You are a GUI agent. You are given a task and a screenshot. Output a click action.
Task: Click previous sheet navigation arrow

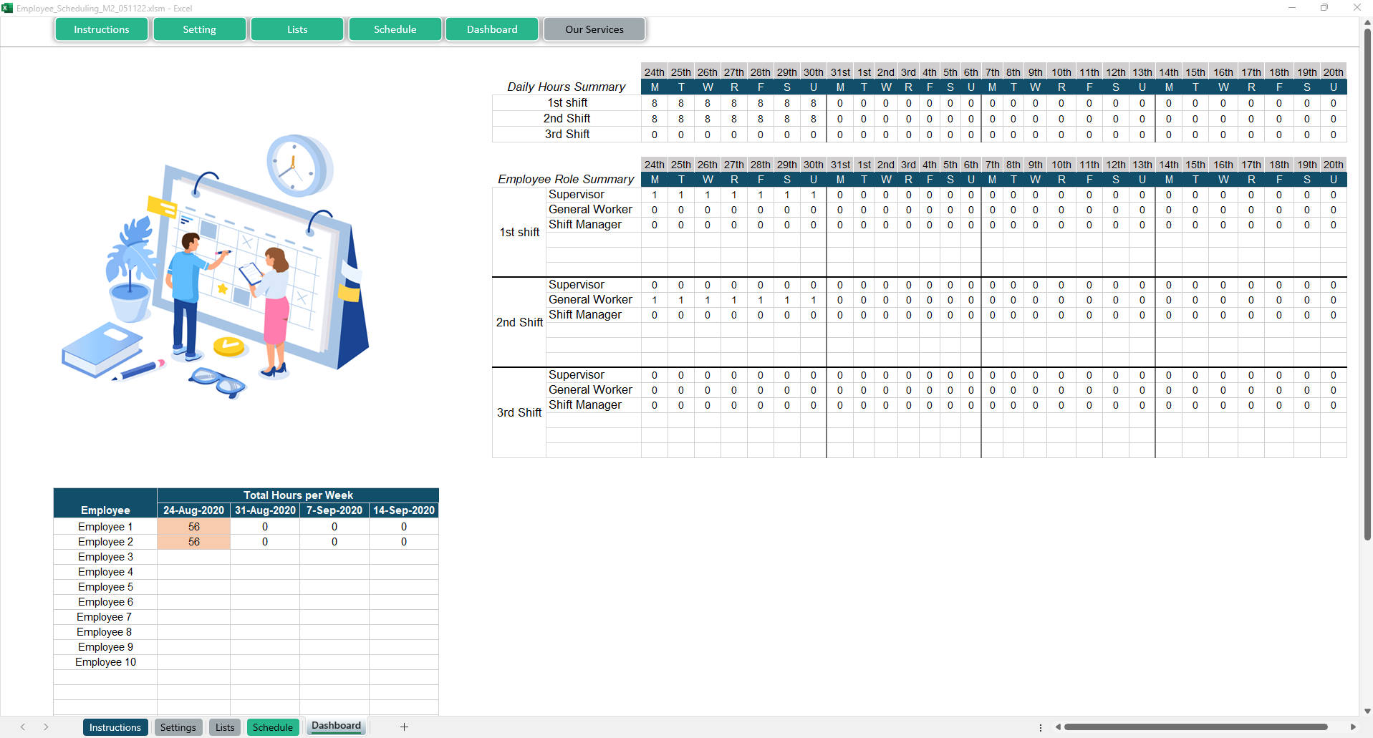point(23,727)
